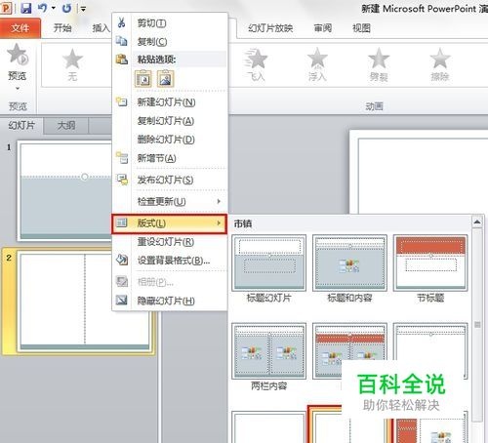Choose 重设幻灯片(R) menu entry
This screenshot has width=488, height=443.
(169, 242)
